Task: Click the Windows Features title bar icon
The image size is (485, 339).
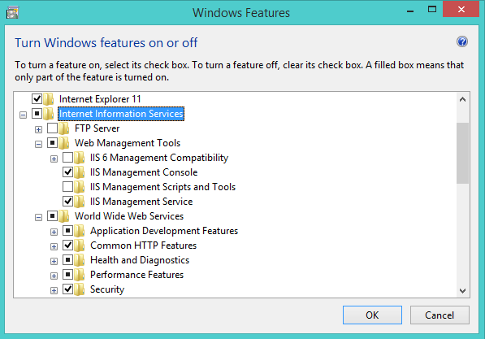Action: click(13, 13)
